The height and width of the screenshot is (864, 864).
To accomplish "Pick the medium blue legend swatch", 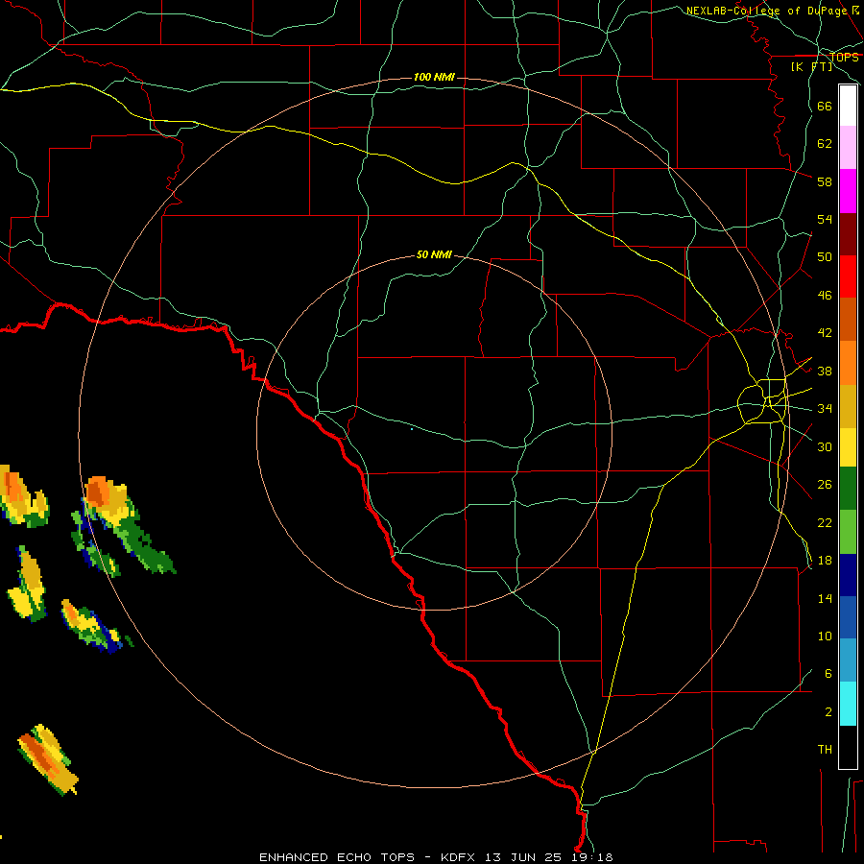I will pyautogui.click(x=848, y=617).
